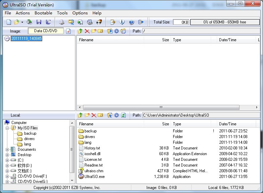Click the blue Help question mark icon

pos(131,22)
